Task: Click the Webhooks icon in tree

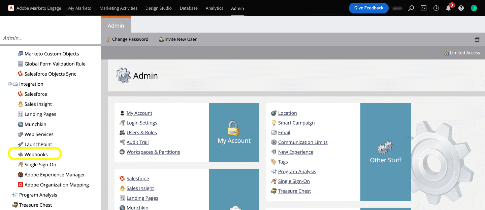Action: pyautogui.click(x=21, y=155)
